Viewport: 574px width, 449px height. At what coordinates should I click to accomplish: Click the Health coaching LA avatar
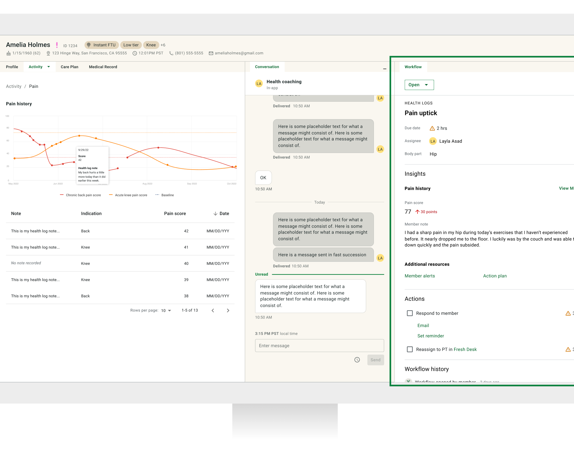point(259,84)
